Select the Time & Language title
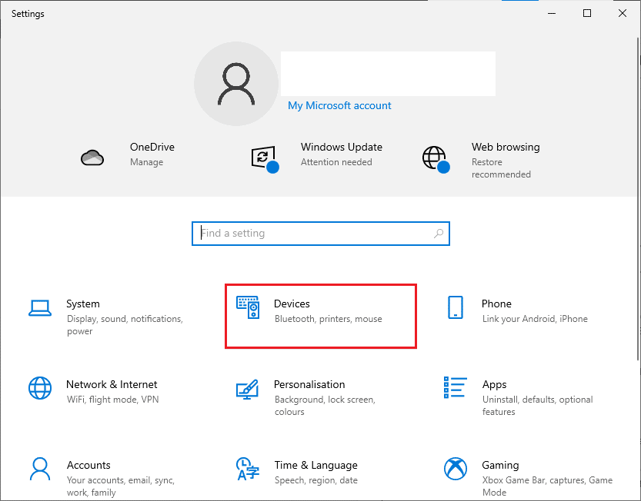The width and height of the screenshot is (641, 501). [316, 465]
